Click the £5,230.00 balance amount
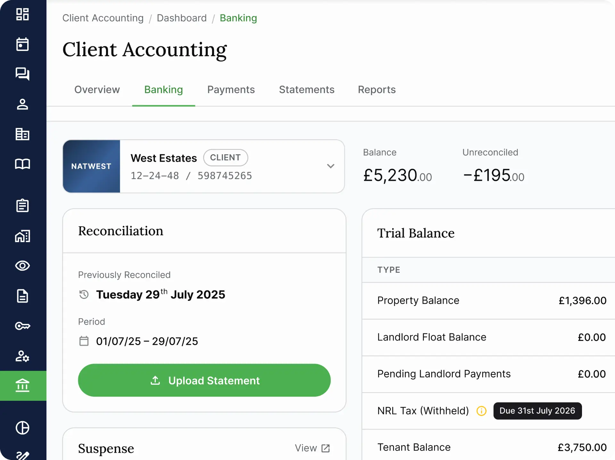615x460 pixels. coord(398,175)
